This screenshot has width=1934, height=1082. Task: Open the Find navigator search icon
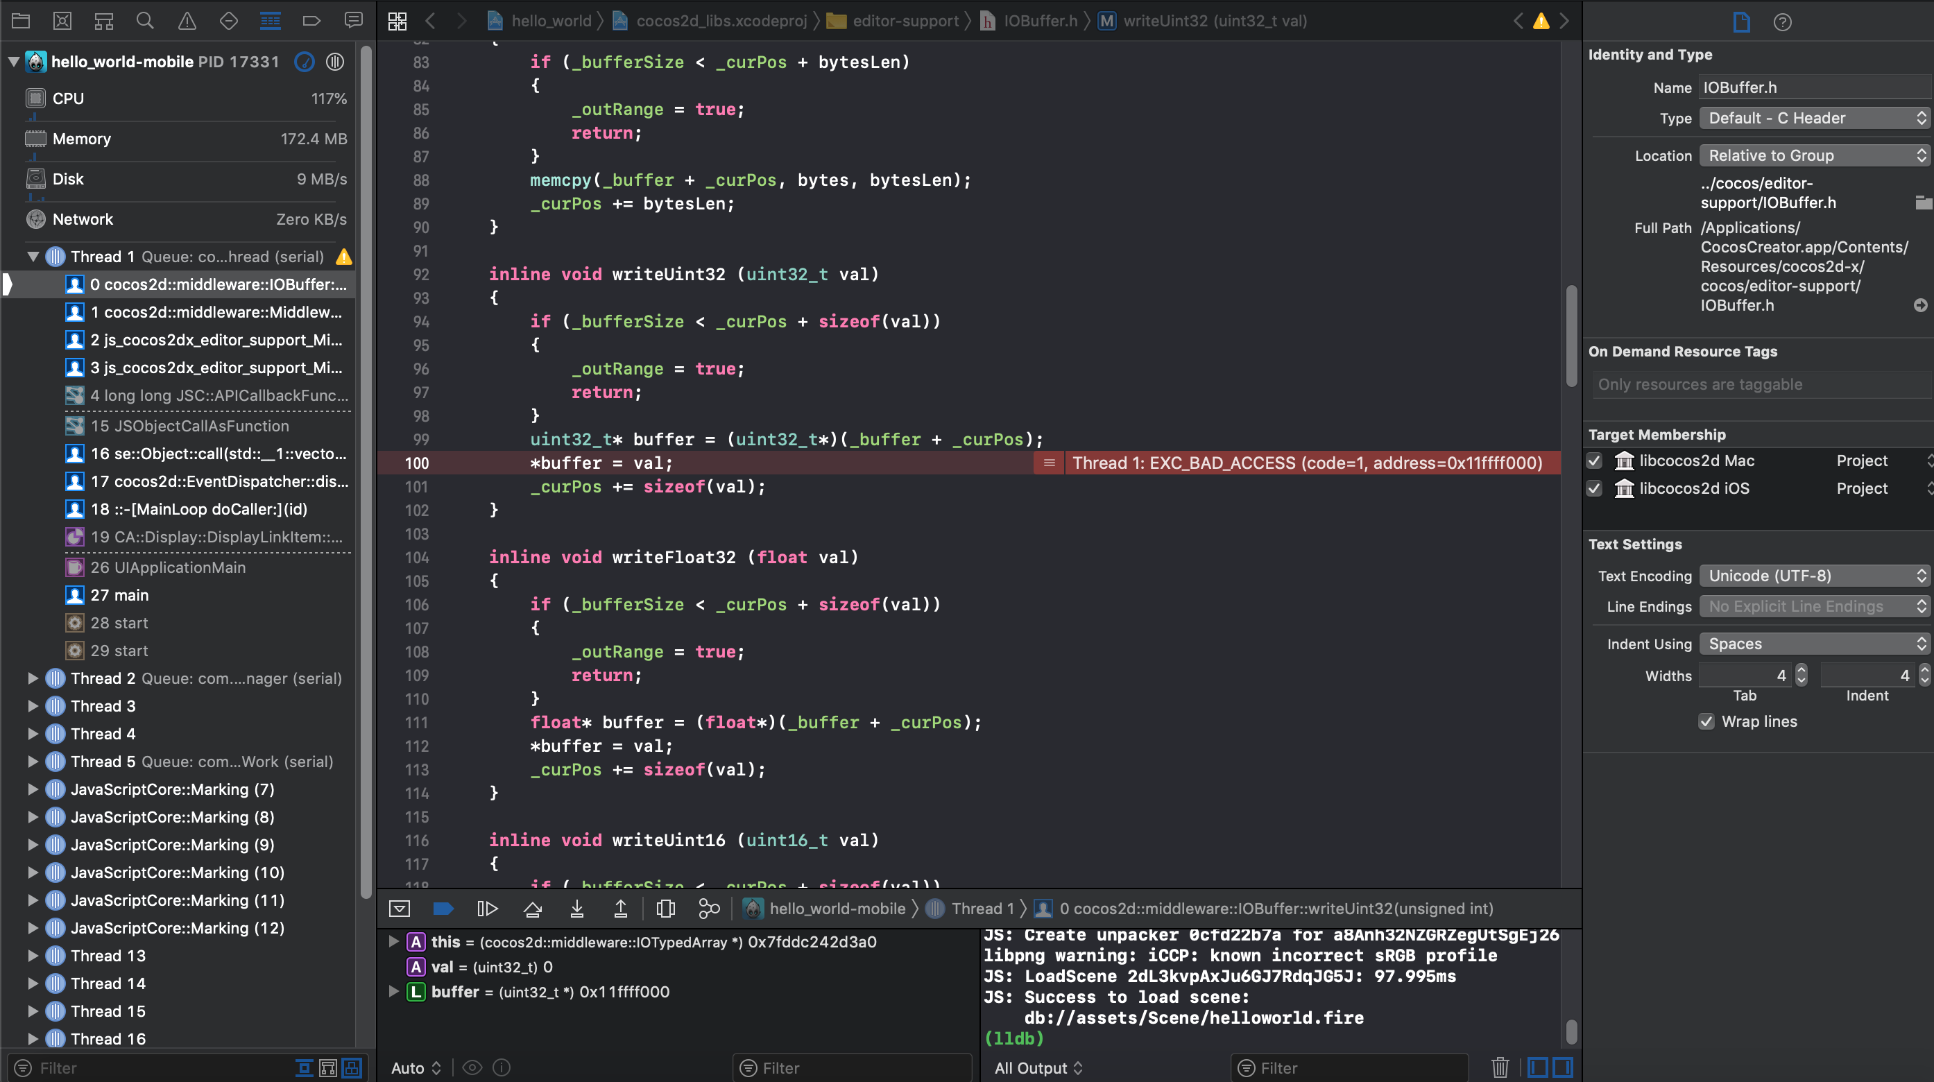click(x=145, y=21)
